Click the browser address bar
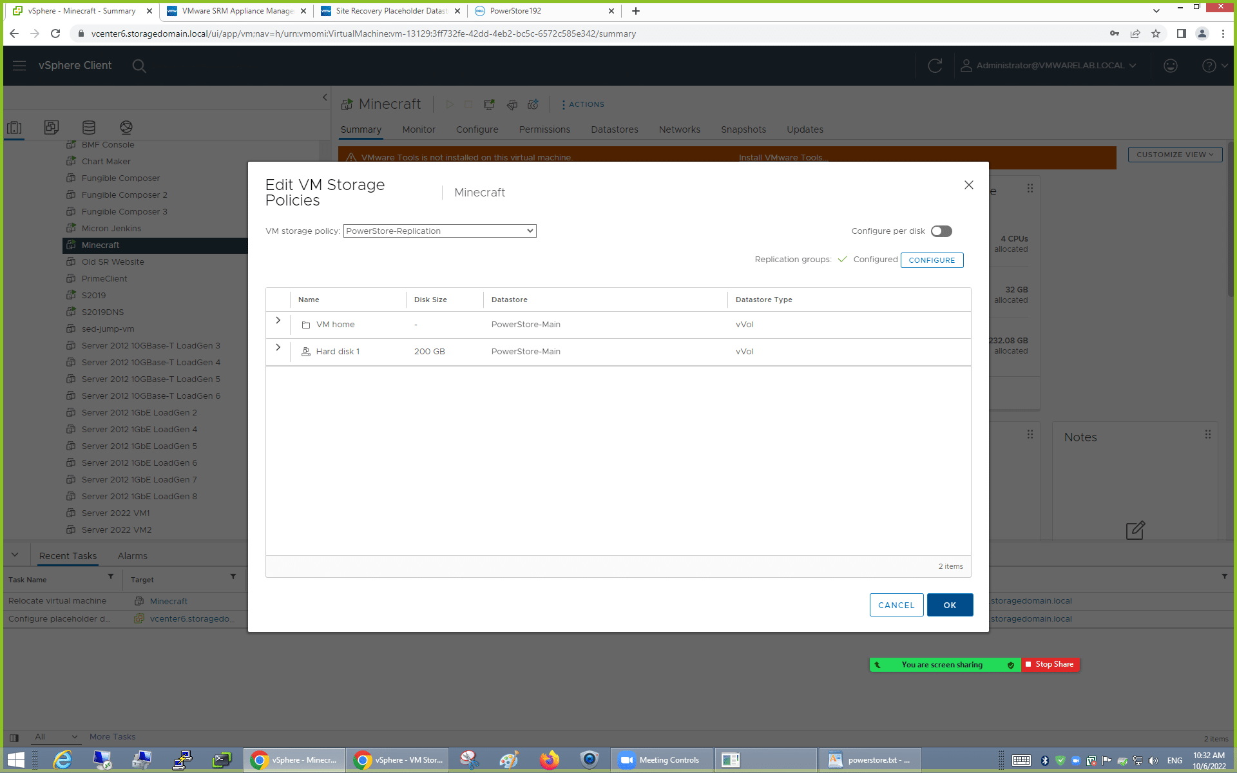Screen dimensions: 1237x773 coord(580,33)
